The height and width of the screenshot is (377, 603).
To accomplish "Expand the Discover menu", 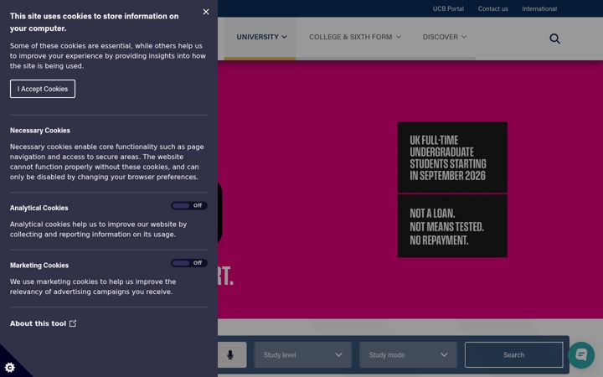I will pos(444,38).
